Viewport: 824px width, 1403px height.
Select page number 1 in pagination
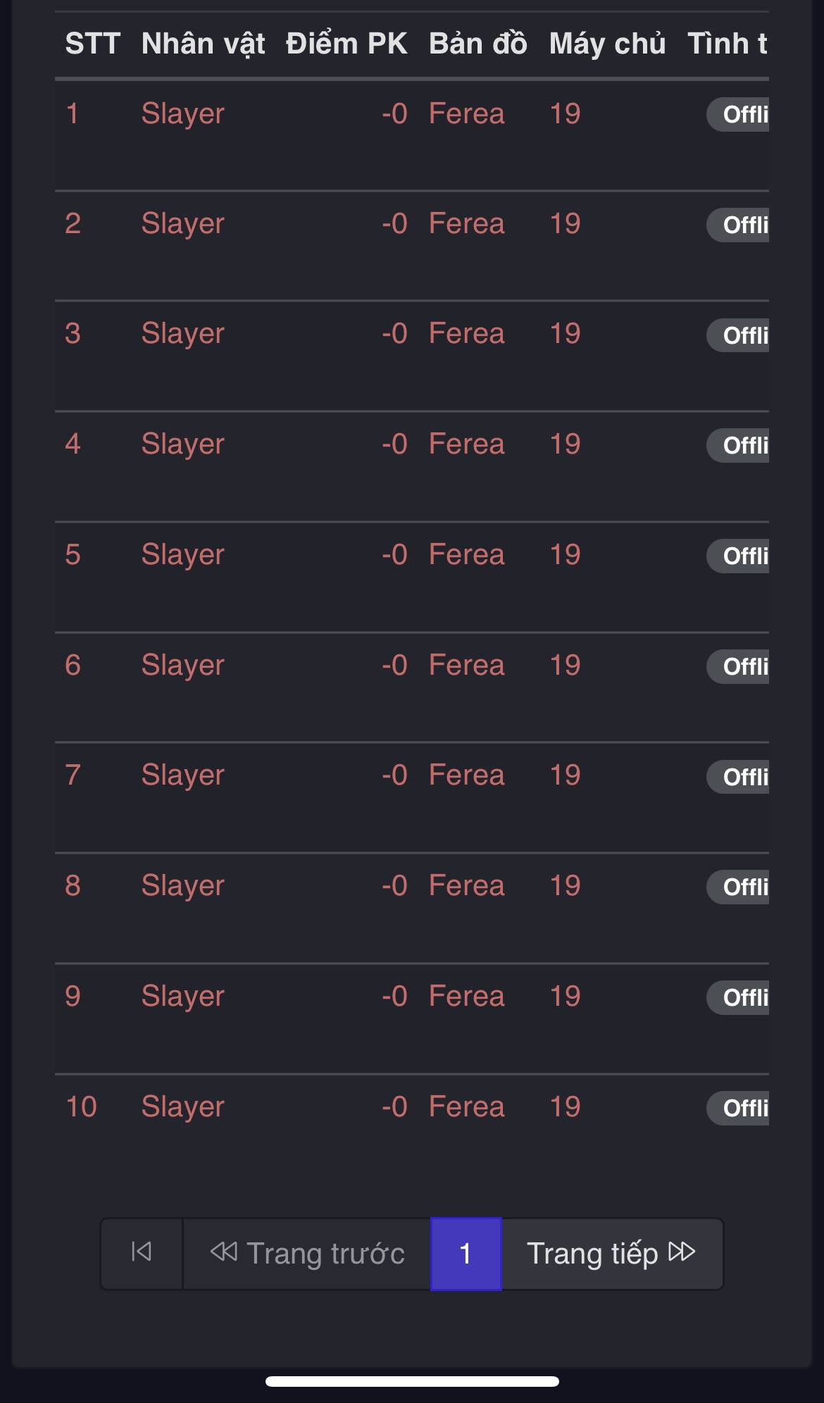(x=466, y=1253)
